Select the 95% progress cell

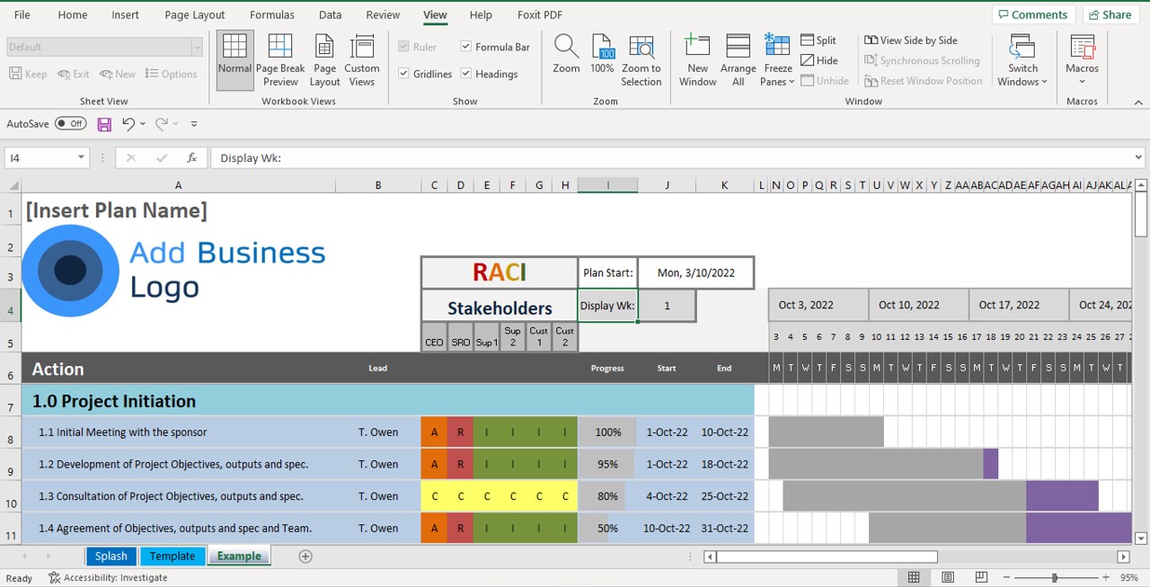[608, 465]
